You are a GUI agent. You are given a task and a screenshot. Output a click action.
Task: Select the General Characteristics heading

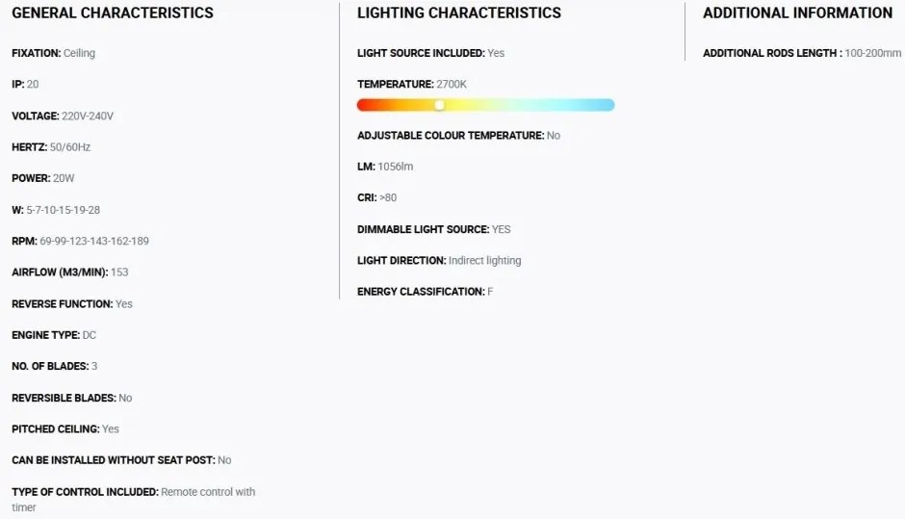(113, 13)
